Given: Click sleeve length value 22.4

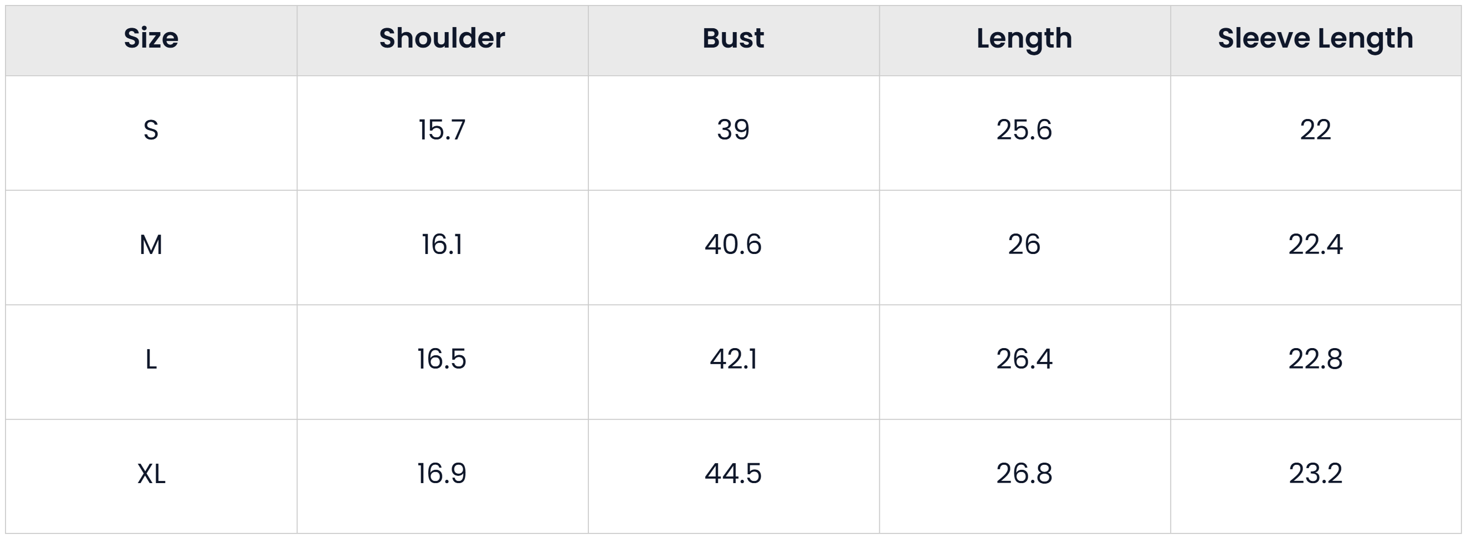Looking at the screenshot, I should pos(1316,245).
